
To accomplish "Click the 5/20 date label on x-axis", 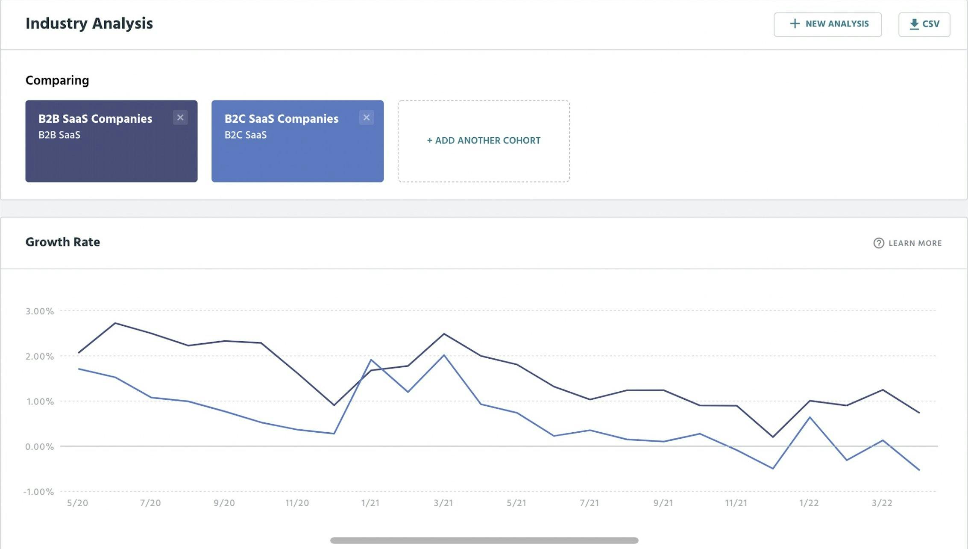I will coord(77,503).
